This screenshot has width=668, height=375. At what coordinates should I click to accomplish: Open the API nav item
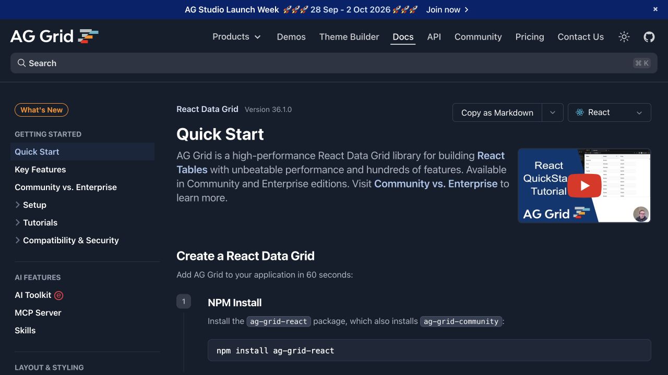[434, 36]
